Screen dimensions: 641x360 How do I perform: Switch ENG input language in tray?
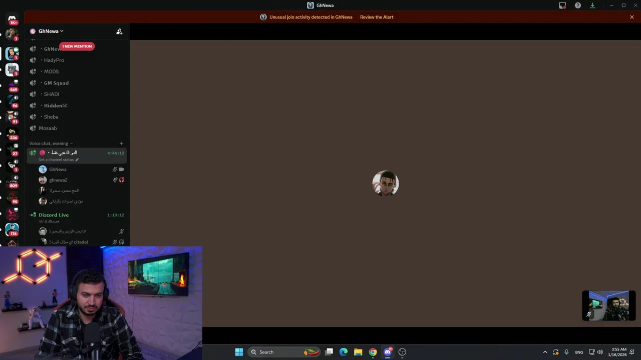579,352
